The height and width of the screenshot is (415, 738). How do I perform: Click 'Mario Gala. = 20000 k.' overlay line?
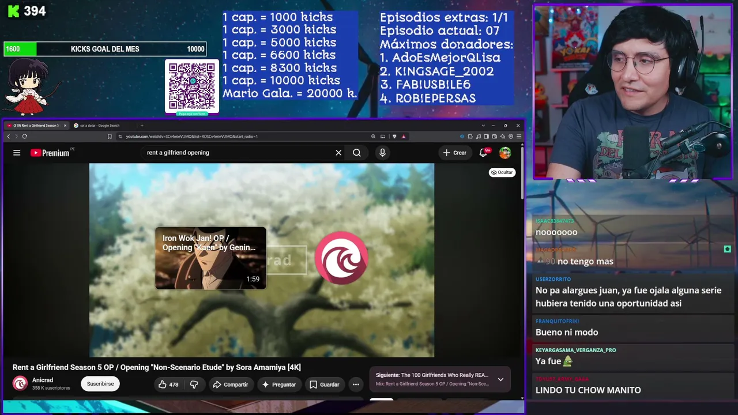click(290, 93)
